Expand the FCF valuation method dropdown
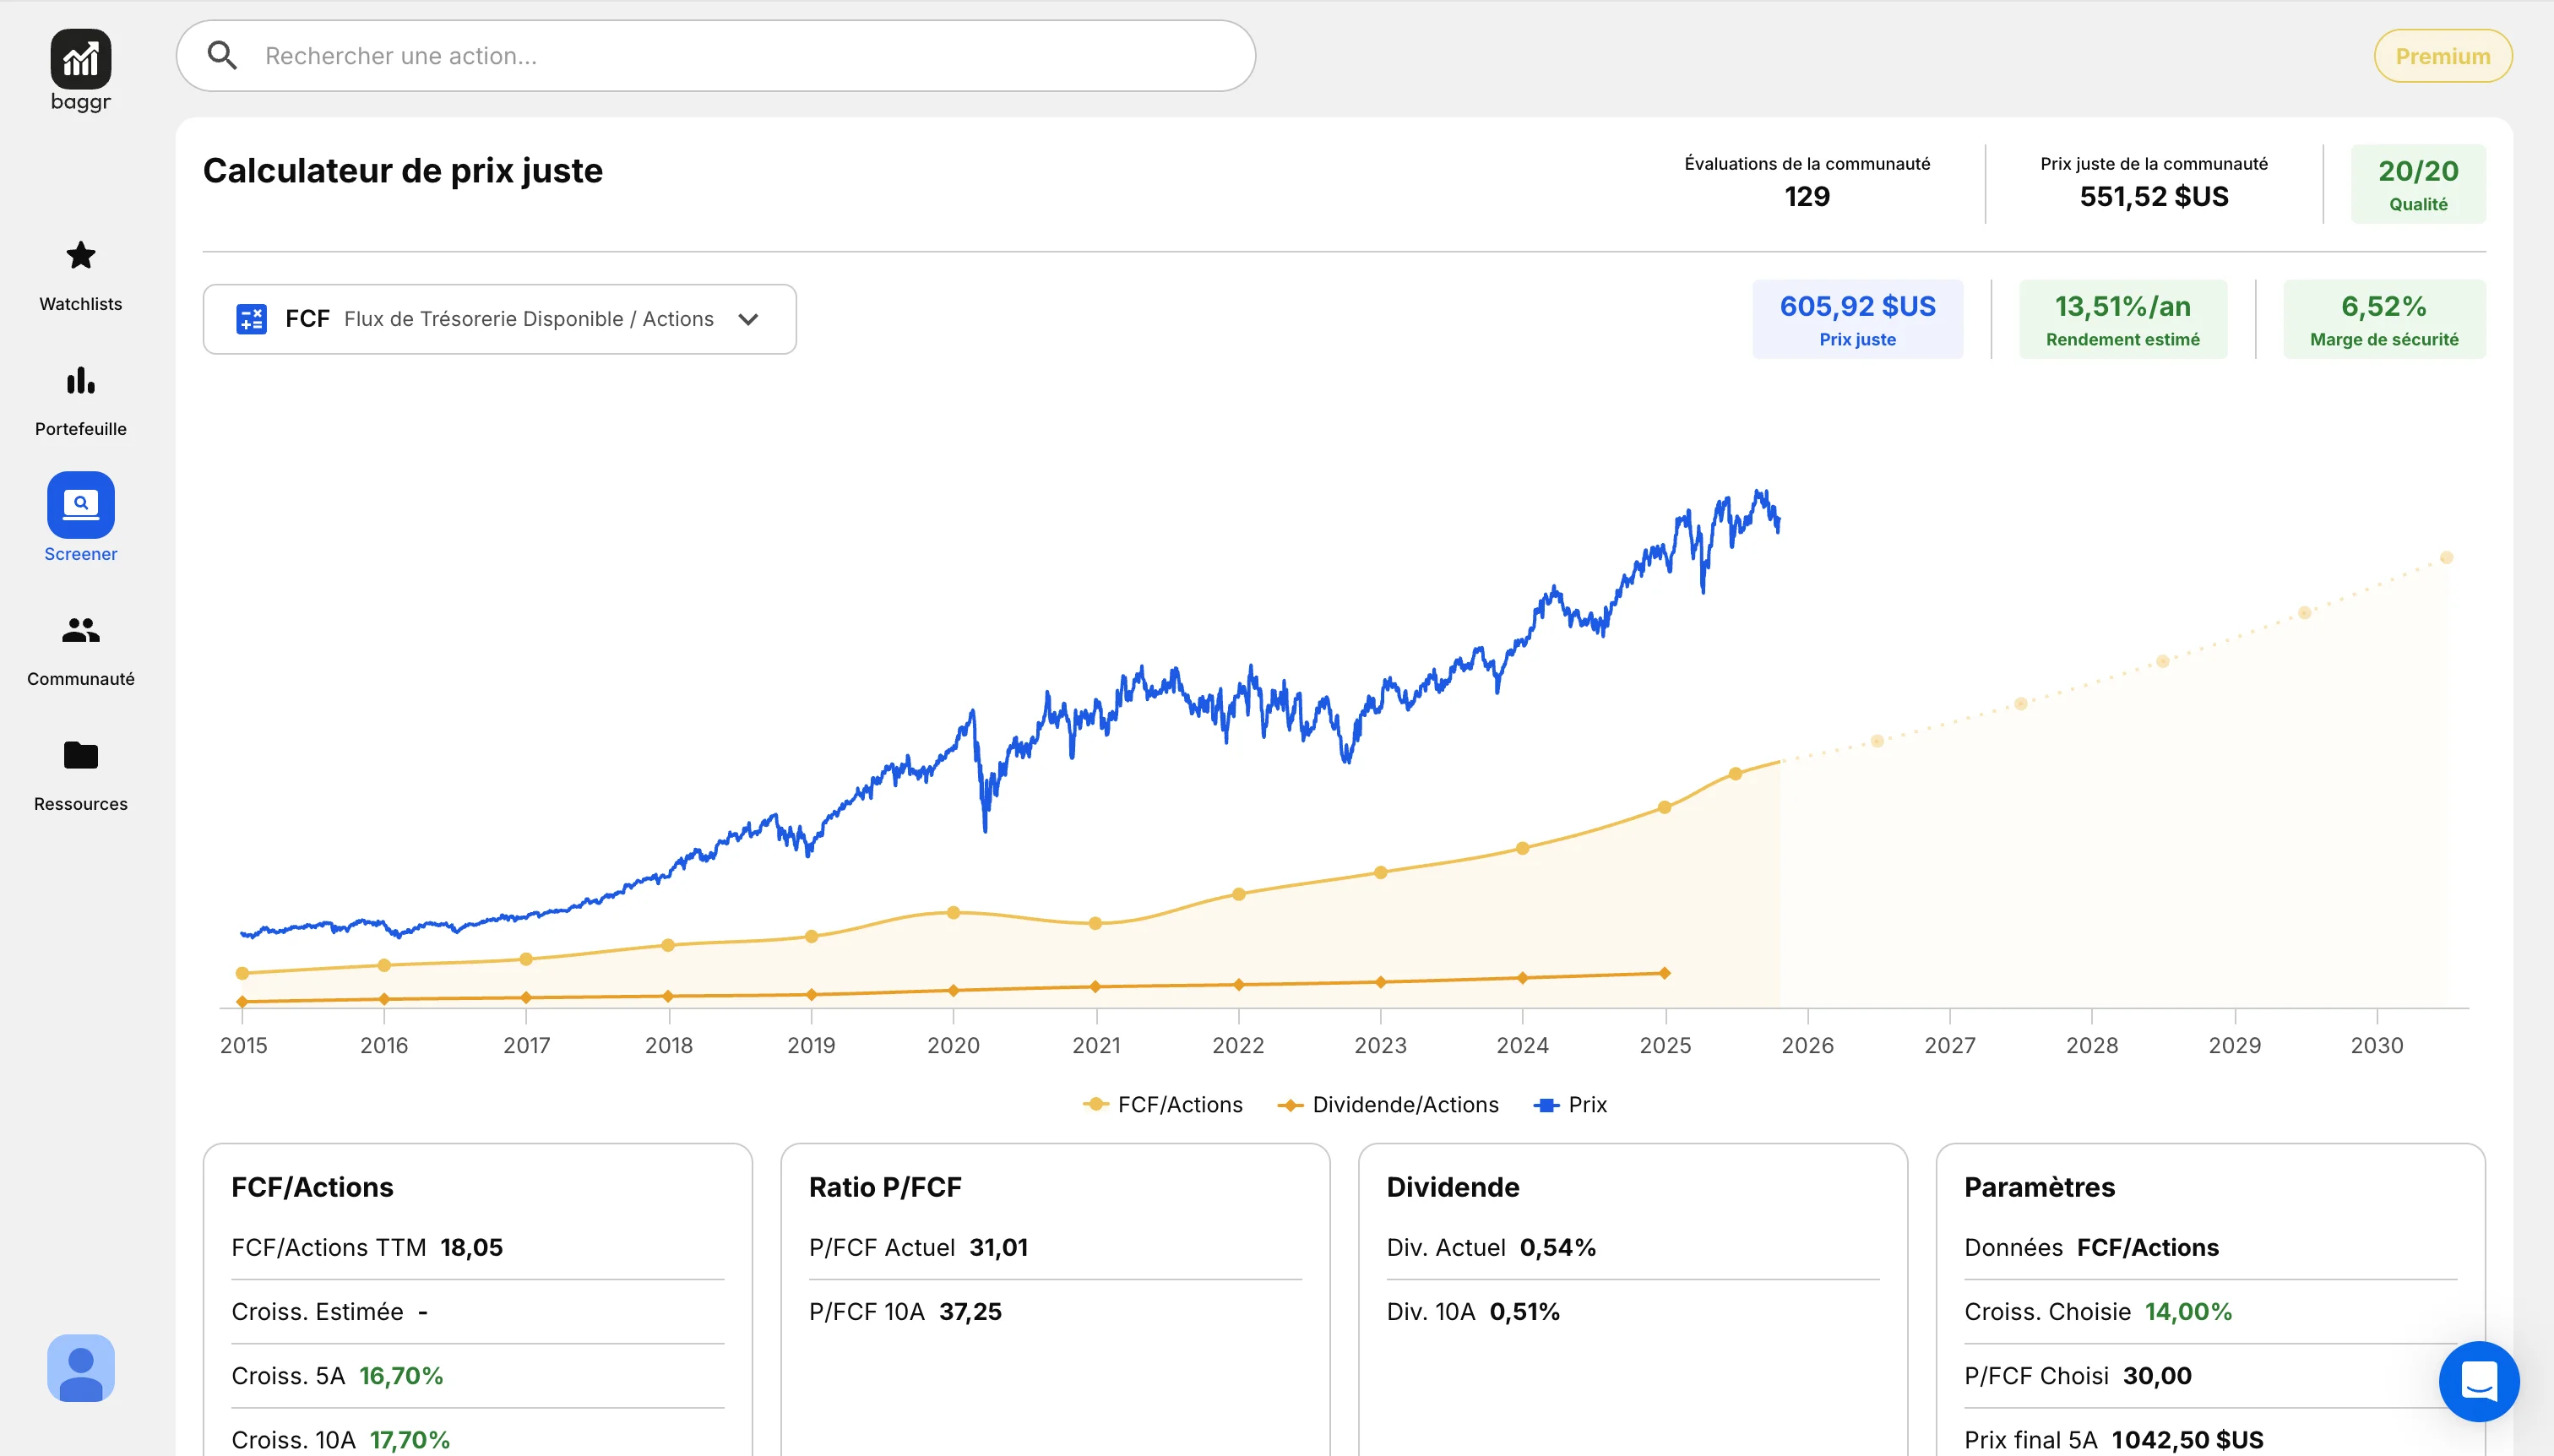 pyautogui.click(x=499, y=319)
